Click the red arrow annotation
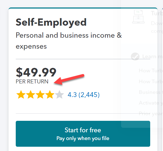163x151 pixels. click(70, 79)
